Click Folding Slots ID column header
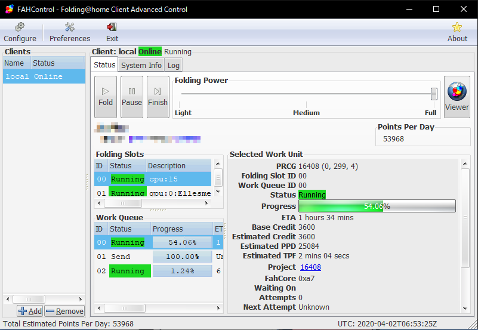Image resolution: width=478 pixels, height=330 pixels. tap(101, 166)
